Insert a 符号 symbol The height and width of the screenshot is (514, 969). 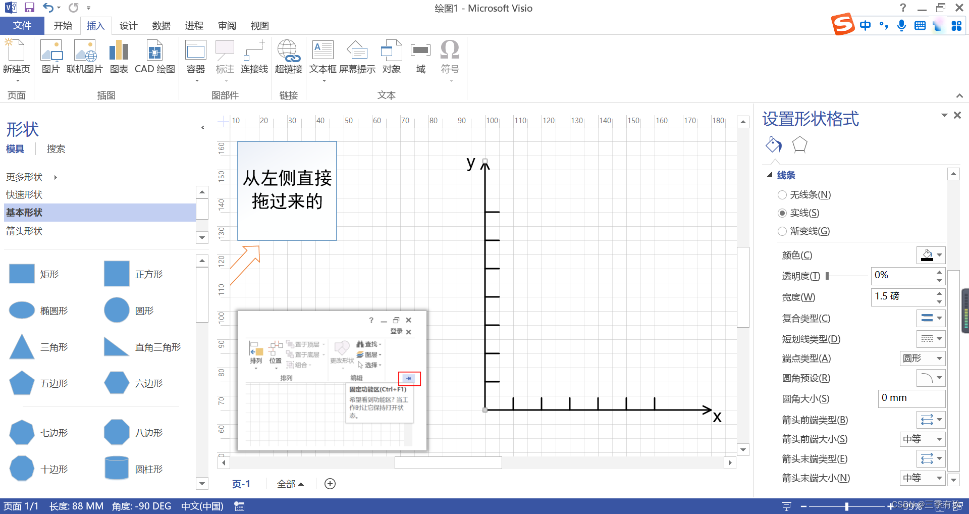pyautogui.click(x=449, y=57)
